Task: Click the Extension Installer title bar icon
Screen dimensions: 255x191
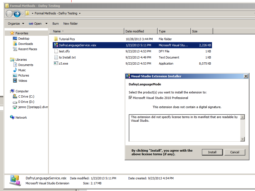Action: (x=128, y=76)
